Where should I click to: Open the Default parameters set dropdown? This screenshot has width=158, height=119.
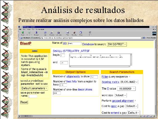pyautogui.click(x=34, y=88)
